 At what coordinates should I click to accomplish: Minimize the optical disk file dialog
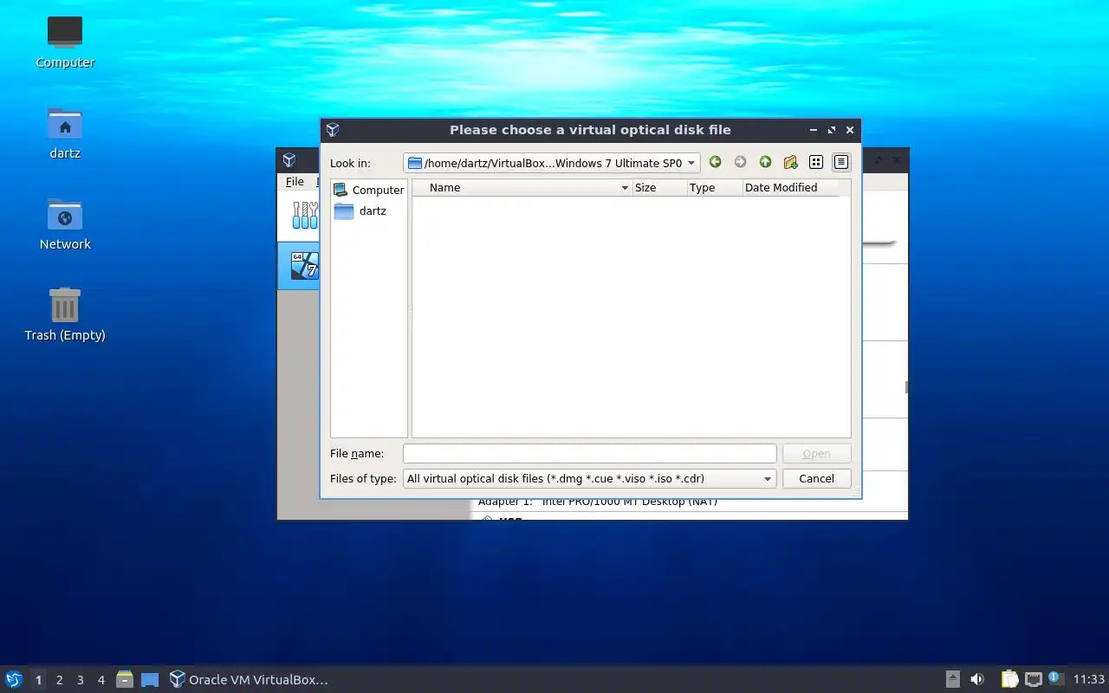pyautogui.click(x=814, y=130)
